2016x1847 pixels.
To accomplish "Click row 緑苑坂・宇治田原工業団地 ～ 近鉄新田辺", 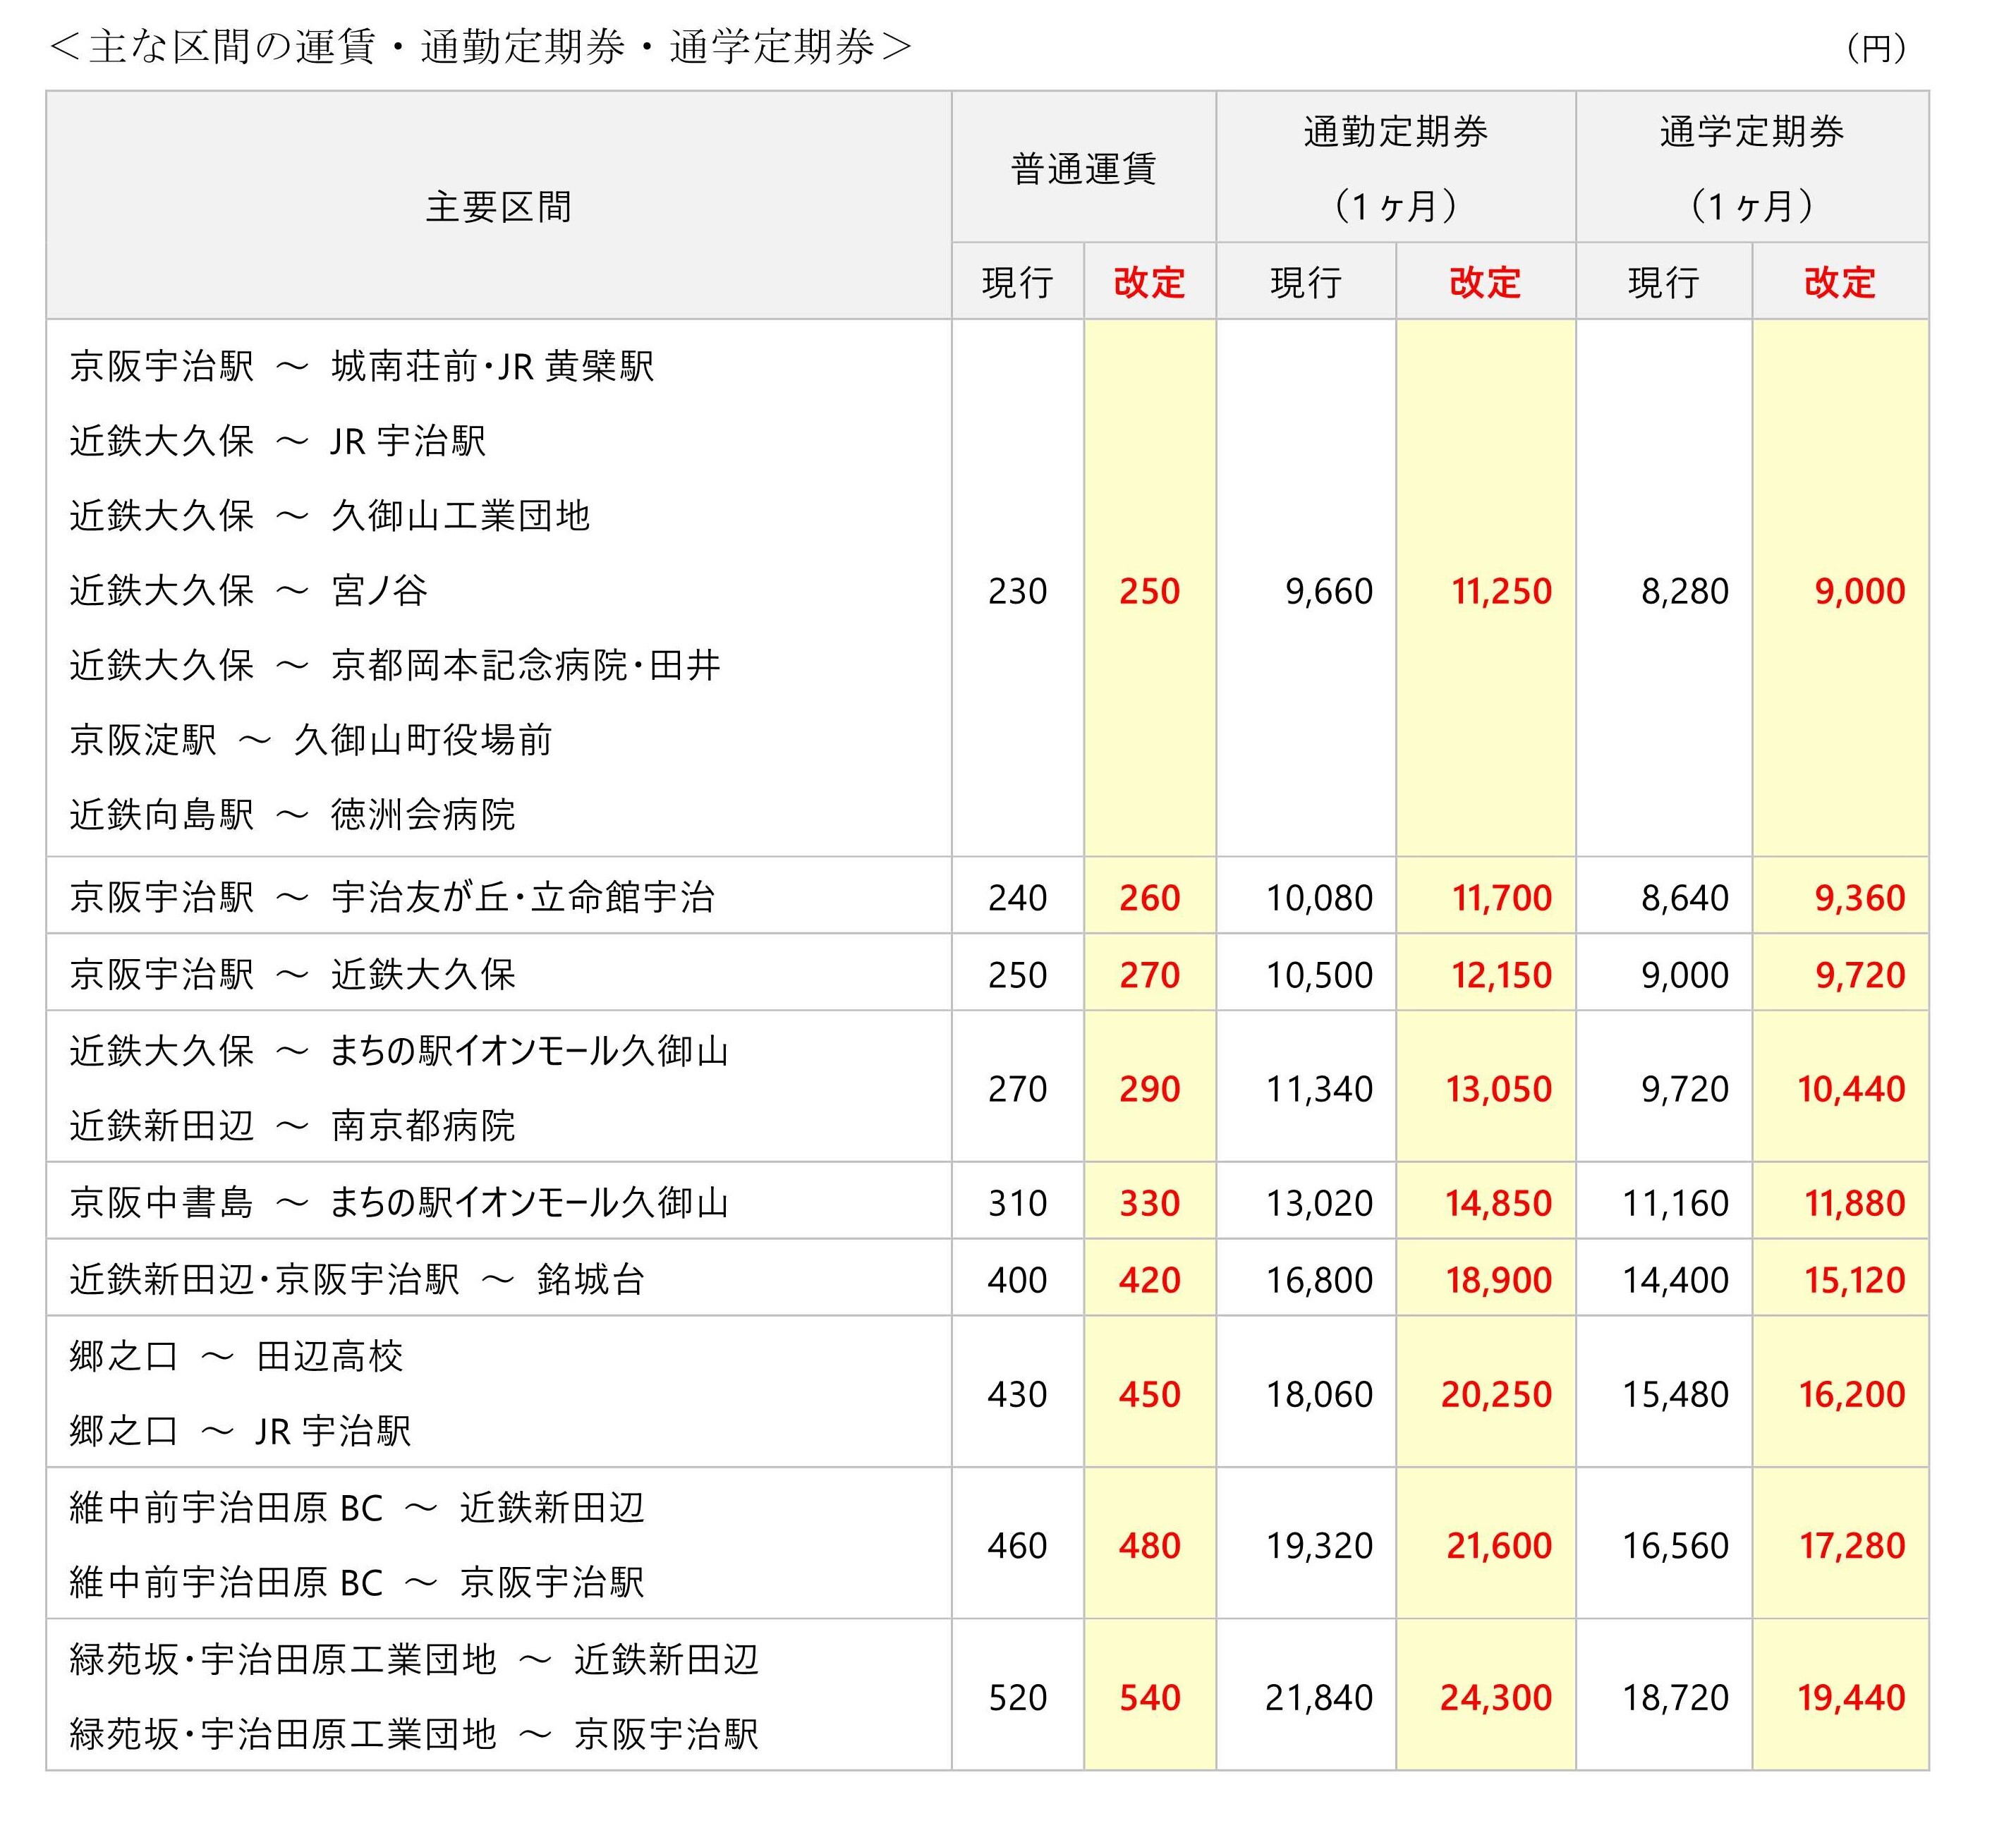I will pos(414,1659).
